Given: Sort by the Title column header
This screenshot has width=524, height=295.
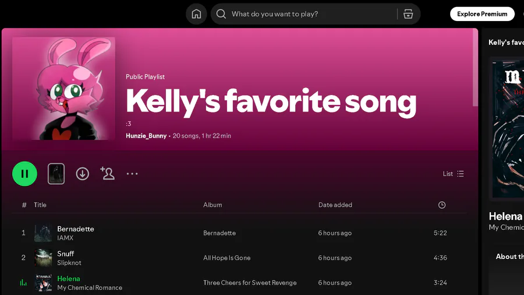Looking at the screenshot, I should [40, 205].
